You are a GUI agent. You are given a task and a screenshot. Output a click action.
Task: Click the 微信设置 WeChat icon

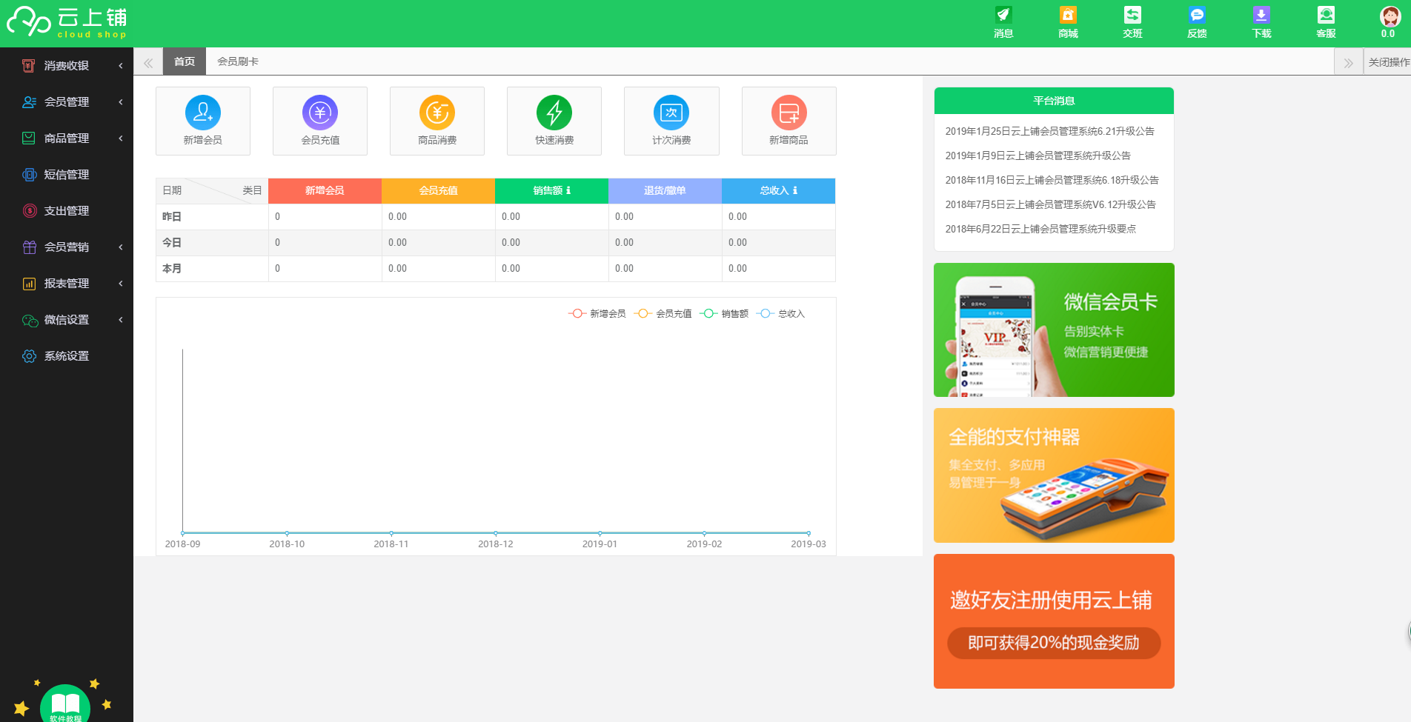[29, 319]
